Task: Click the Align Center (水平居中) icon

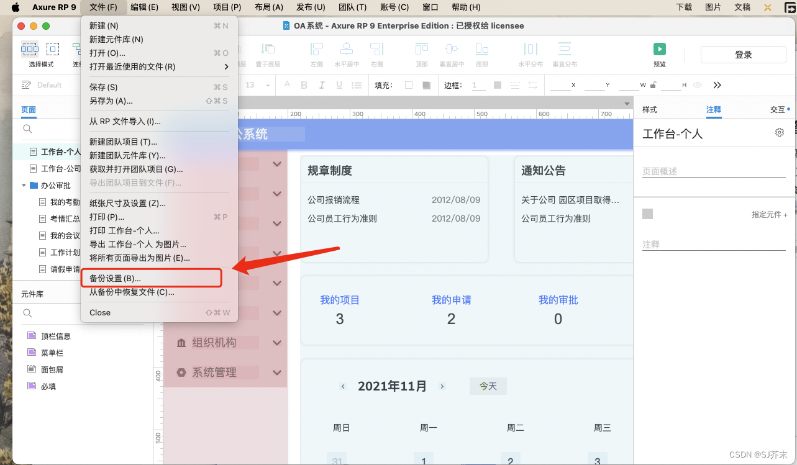Action: tap(347, 48)
